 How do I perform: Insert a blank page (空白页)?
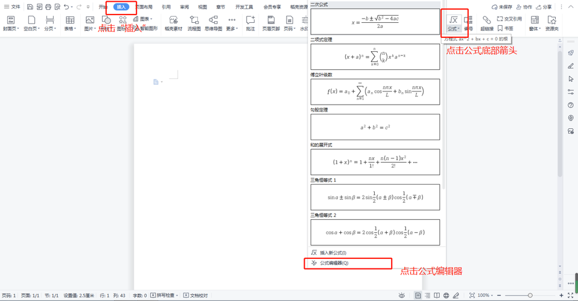pyautogui.click(x=32, y=23)
